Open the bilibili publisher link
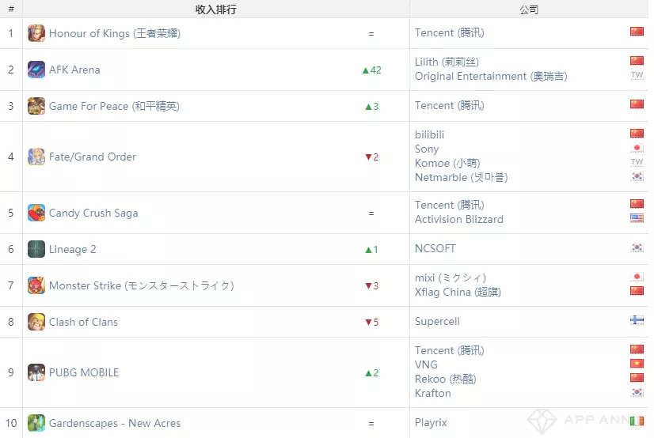Viewport: 654px width, 438px height. pyautogui.click(x=430, y=134)
